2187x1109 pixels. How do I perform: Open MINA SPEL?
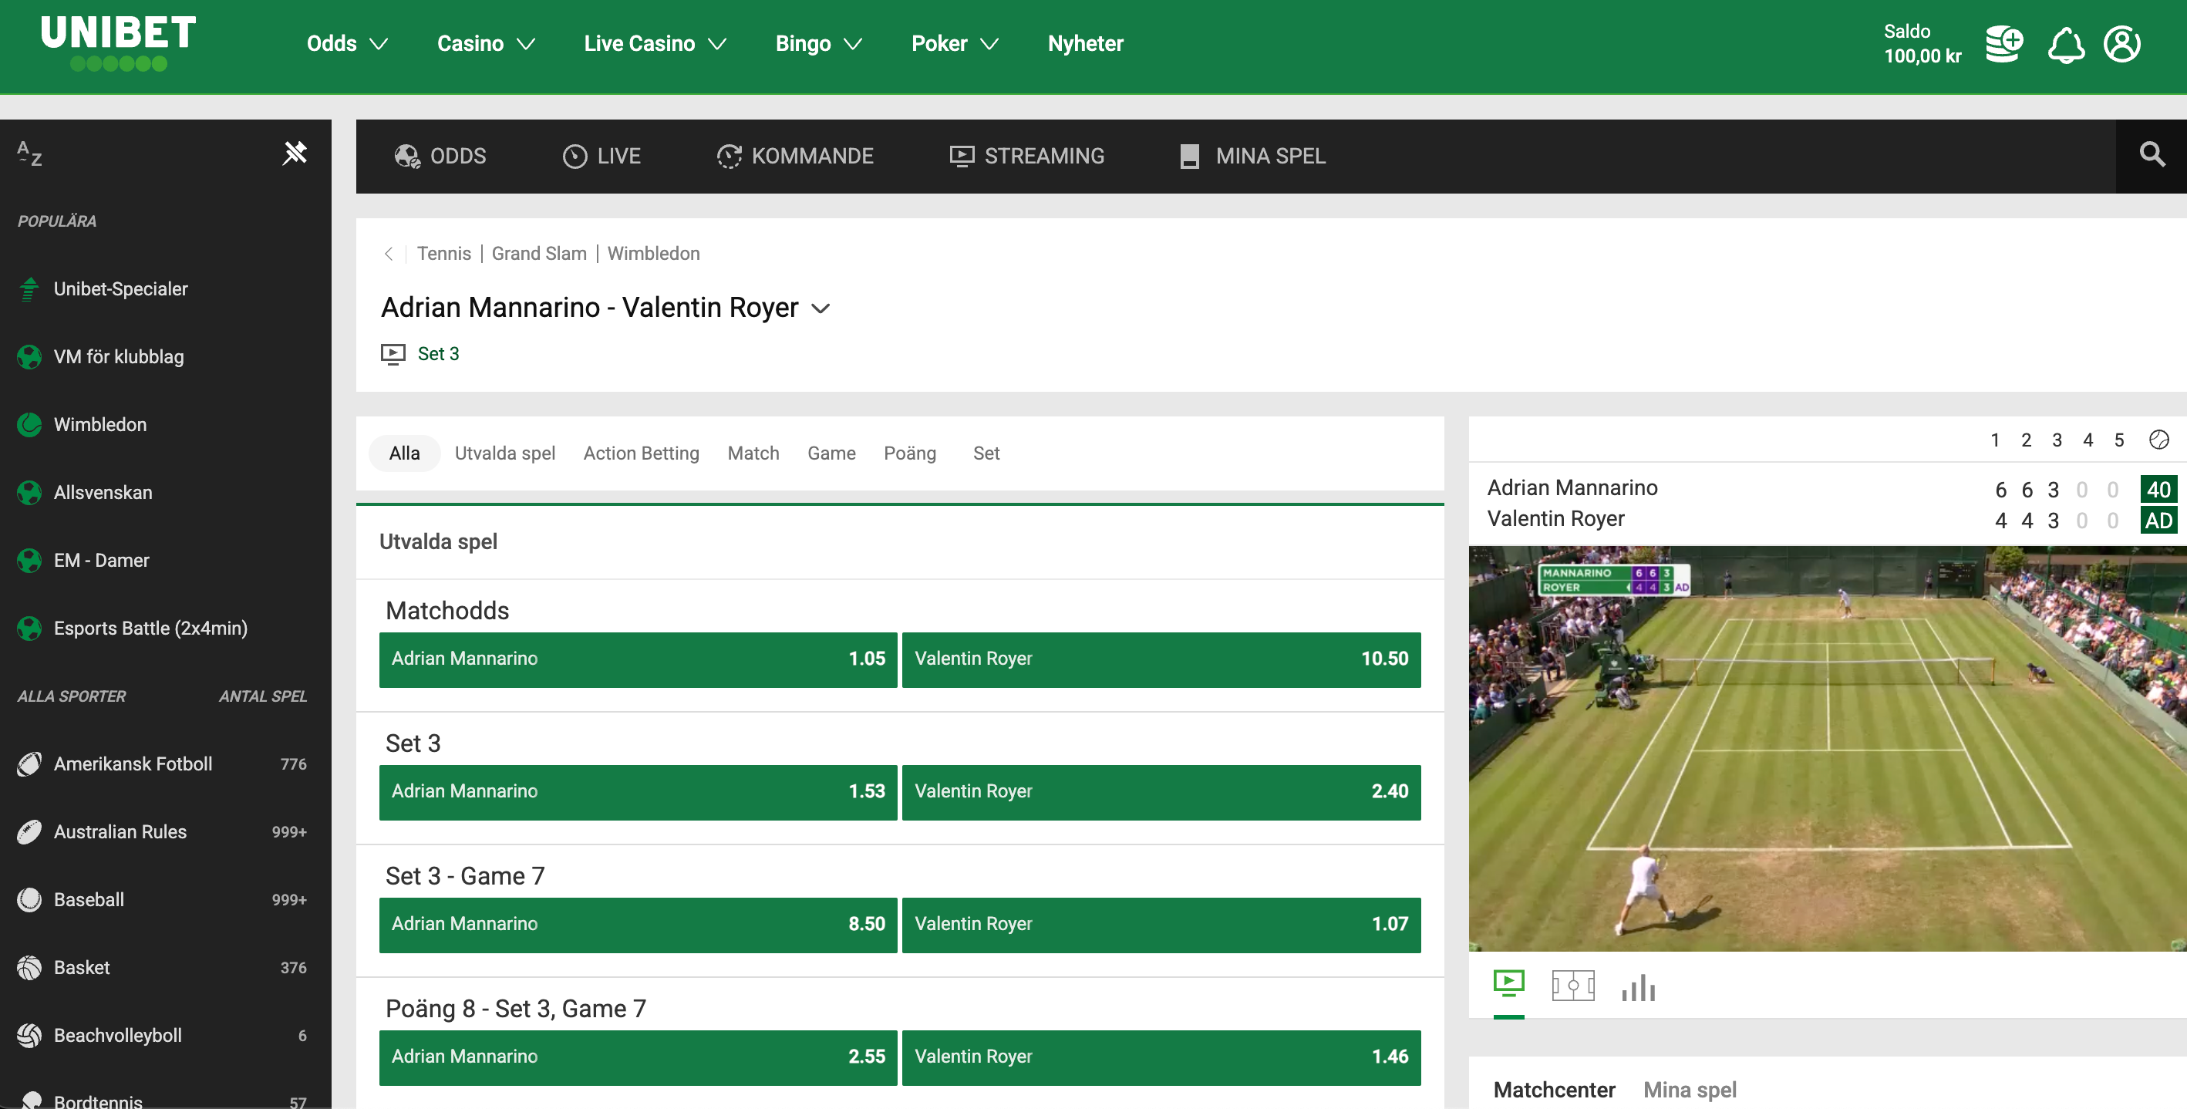1252,157
